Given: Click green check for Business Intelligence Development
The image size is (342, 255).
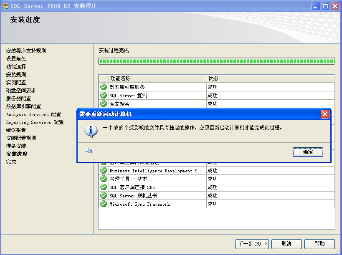Looking at the screenshot, I should pyautogui.click(x=103, y=170).
